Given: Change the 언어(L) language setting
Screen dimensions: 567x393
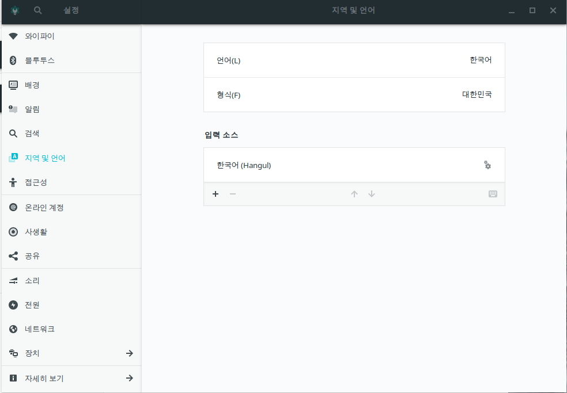Looking at the screenshot, I should pos(354,60).
